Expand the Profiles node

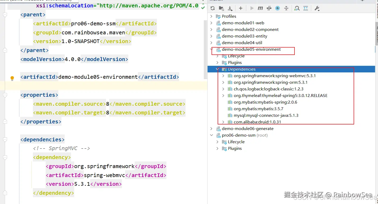tap(211, 16)
